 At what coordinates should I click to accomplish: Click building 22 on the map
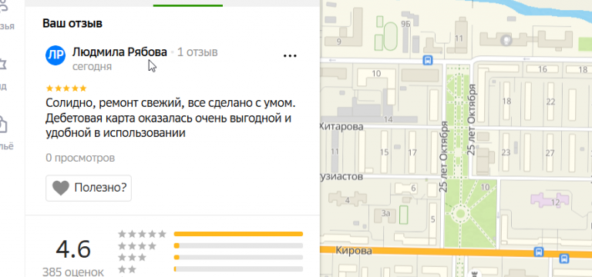point(550,102)
